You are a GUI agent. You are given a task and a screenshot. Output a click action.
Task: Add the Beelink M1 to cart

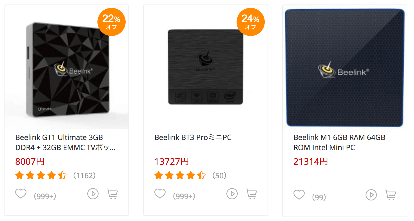pos(390,195)
